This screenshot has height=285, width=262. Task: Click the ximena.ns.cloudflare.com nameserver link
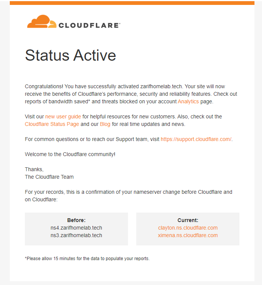(188, 235)
